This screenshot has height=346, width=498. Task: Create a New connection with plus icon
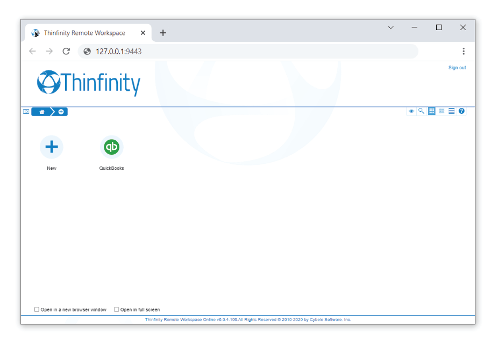coord(52,147)
